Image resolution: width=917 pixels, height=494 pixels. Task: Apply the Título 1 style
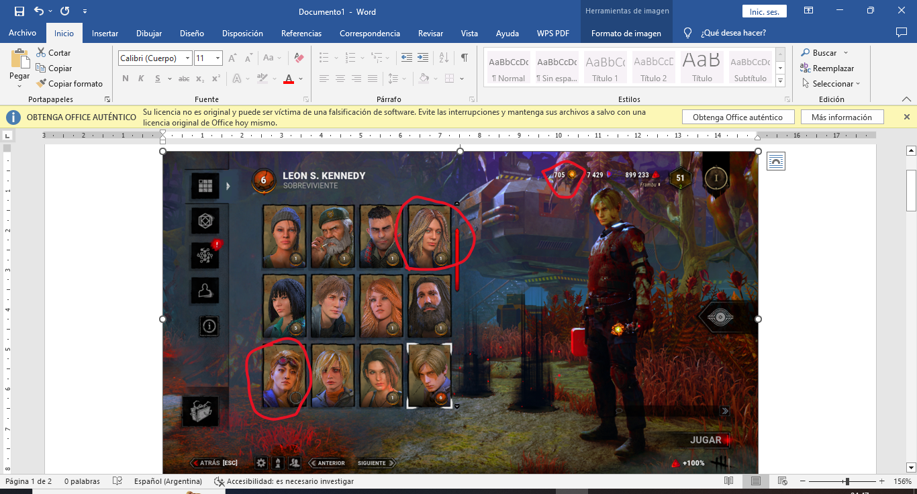pos(606,68)
